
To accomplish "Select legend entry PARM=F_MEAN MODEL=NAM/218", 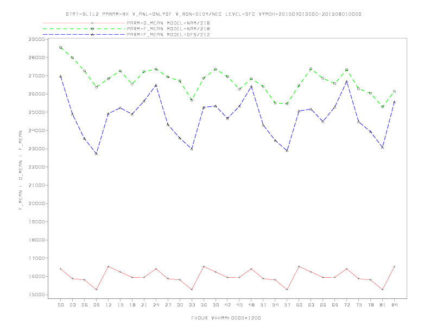I will 168,29.
